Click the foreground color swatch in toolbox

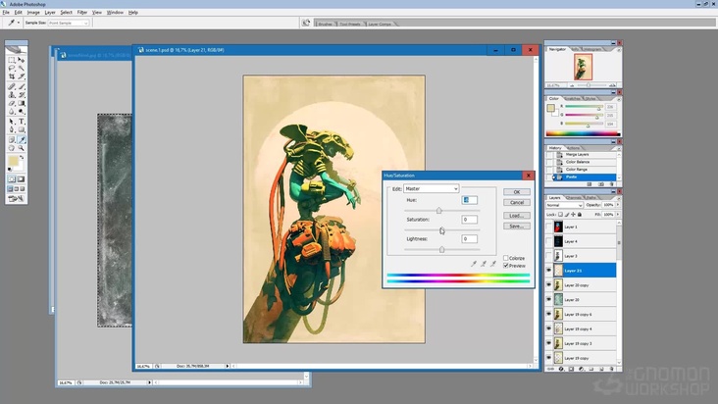(x=14, y=161)
